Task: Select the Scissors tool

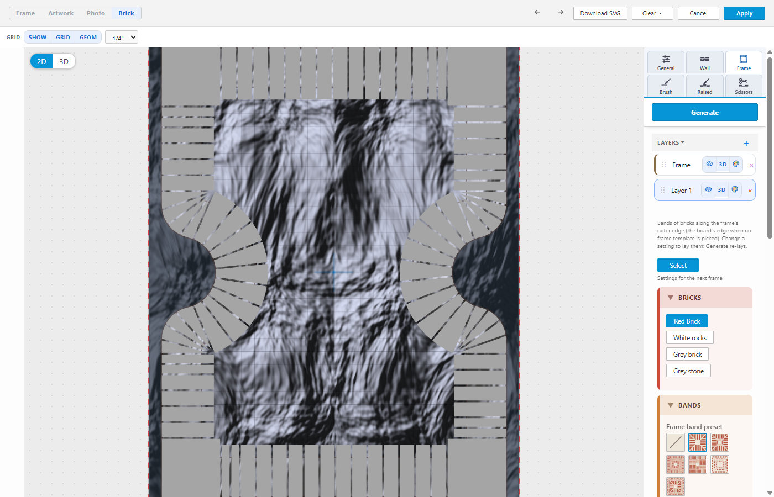Action: coord(744,86)
